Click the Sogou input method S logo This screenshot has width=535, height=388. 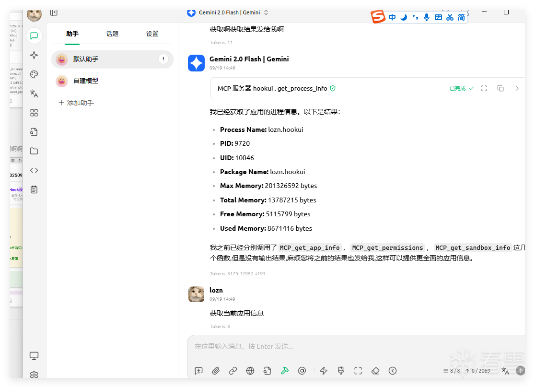(x=378, y=16)
